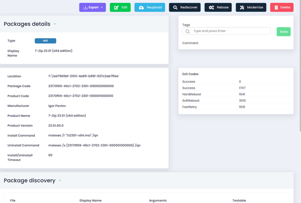
Task: Click the search icon in Tags field
Action: tap(188, 31)
